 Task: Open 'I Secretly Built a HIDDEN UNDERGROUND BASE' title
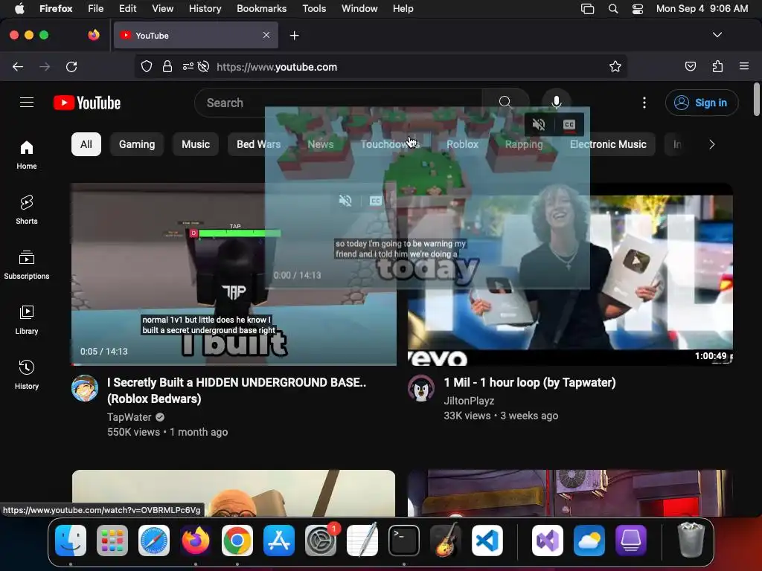(237, 390)
